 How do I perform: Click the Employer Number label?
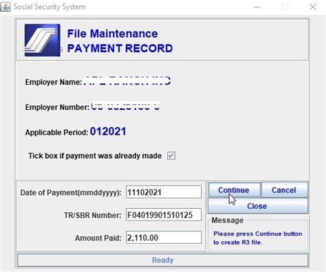pyautogui.click(x=57, y=107)
